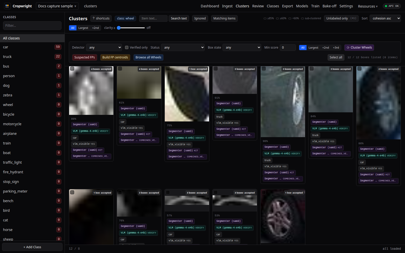
Task: Toggle the Unlabeled only filter
Action: [341, 18]
